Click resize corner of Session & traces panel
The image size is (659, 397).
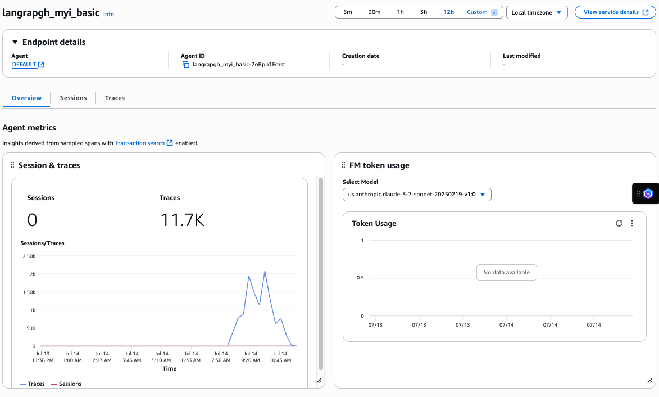click(319, 381)
